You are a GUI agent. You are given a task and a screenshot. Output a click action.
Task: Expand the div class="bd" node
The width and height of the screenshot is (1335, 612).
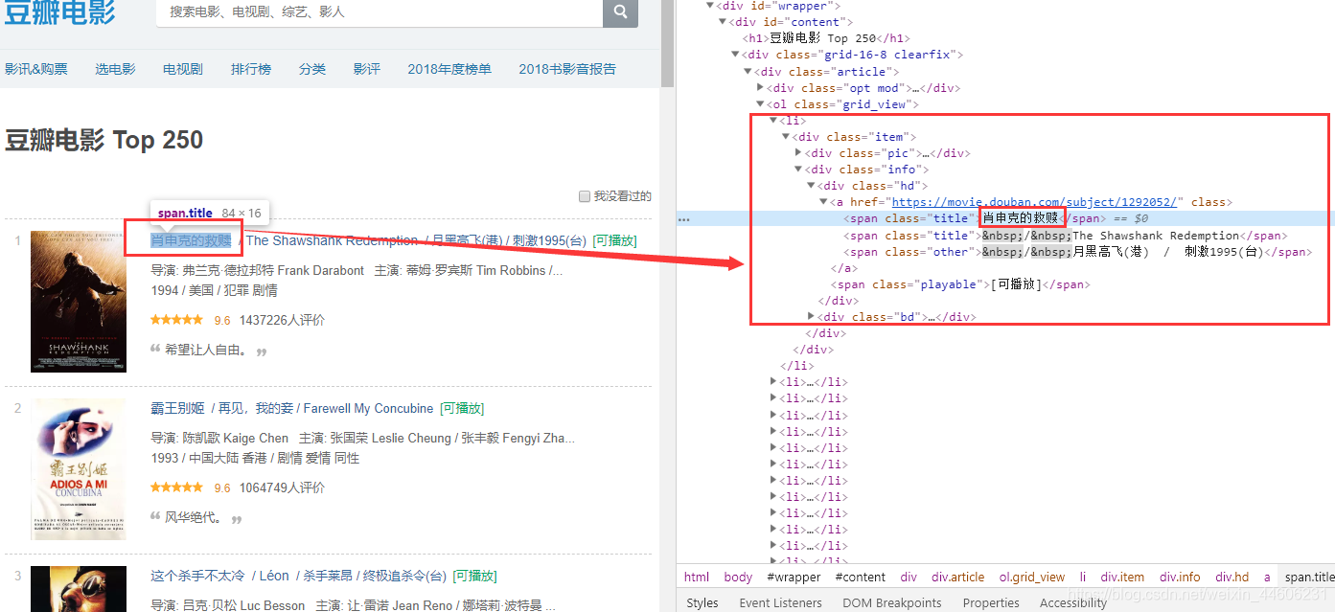pyautogui.click(x=811, y=316)
